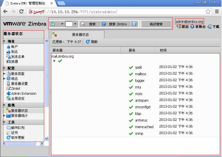Viewport: 222px width, 157px height.
Task: Open 服务类型 class of service item
Action: coord(15,74)
